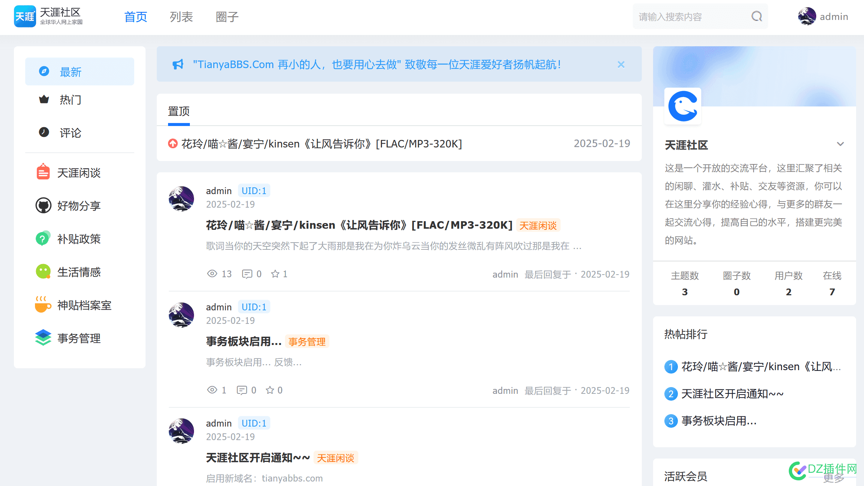Screen dimensions: 864x486
Task: Click the green smiley icon for 生活情感
Action: [43, 272]
